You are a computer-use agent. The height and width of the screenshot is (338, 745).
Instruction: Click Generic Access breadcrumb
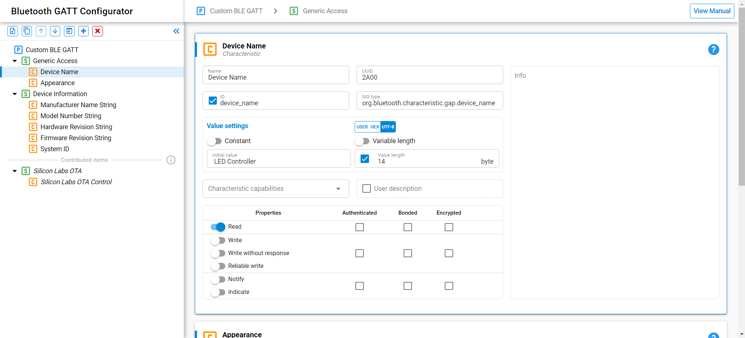pyautogui.click(x=325, y=11)
